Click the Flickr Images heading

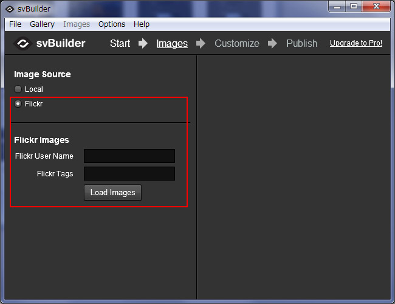41,140
